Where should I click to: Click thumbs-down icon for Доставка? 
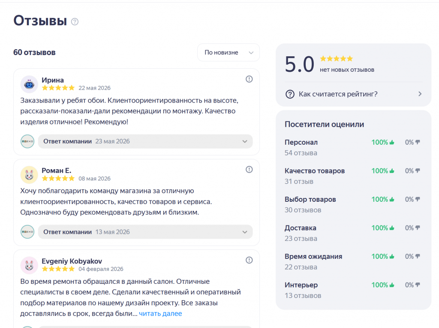(x=418, y=228)
